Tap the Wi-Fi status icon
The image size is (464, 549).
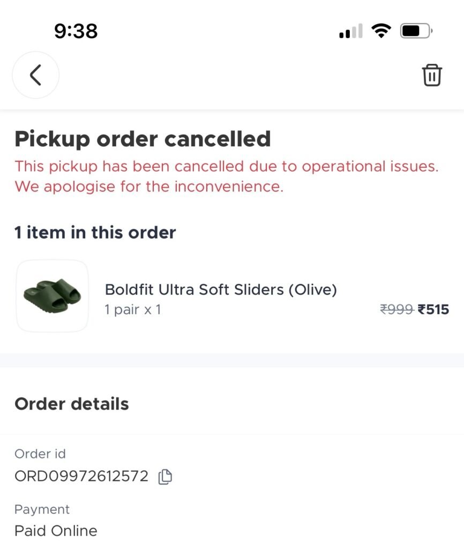[381, 31]
